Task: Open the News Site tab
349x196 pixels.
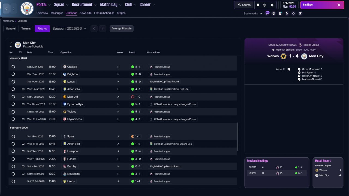Action: [86, 13]
